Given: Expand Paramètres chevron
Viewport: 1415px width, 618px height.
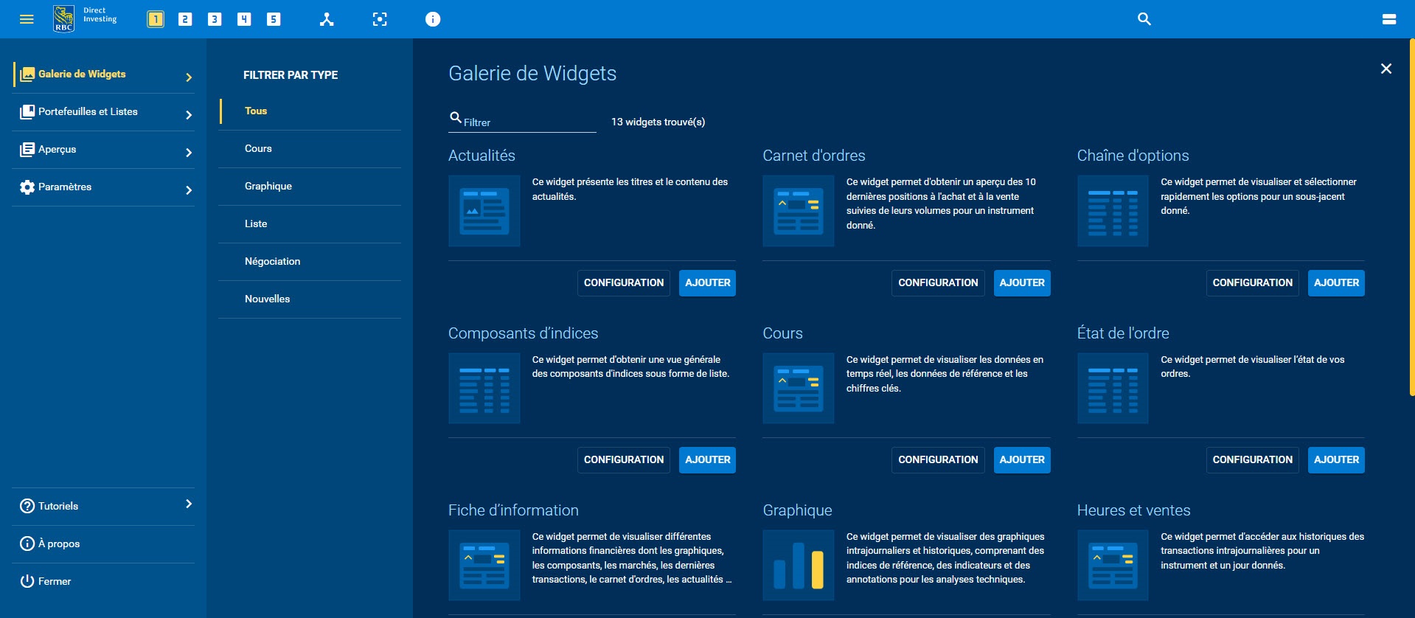Looking at the screenshot, I should tap(189, 190).
